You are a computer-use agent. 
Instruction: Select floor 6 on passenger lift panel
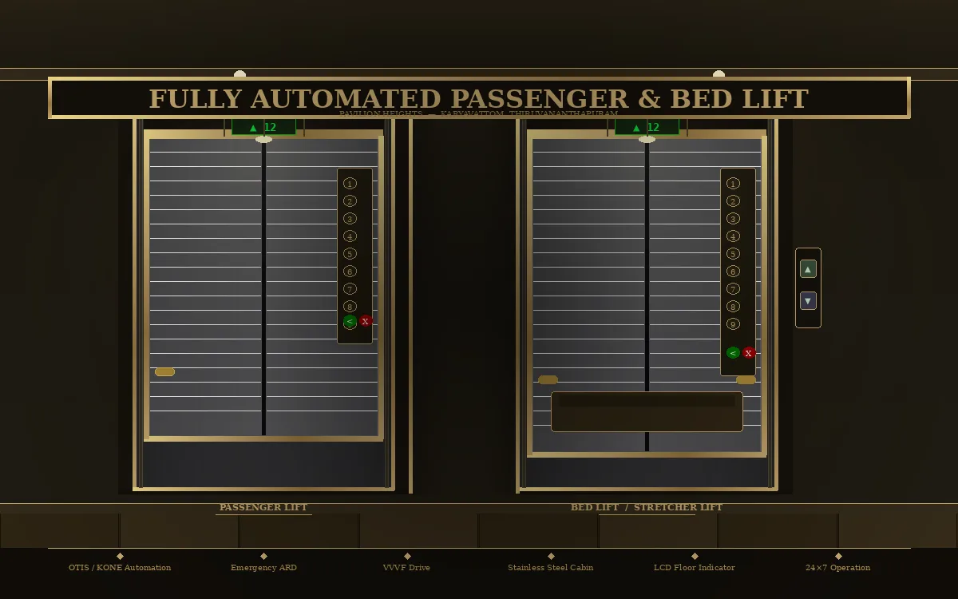coord(350,272)
